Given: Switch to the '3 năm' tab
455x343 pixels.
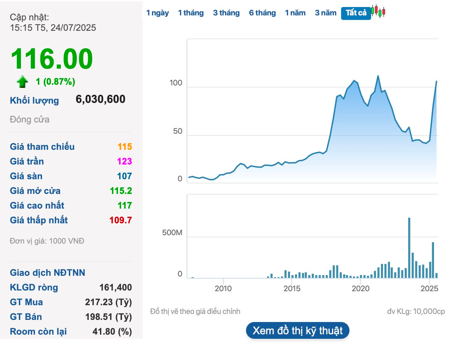Looking at the screenshot, I should tap(325, 13).
